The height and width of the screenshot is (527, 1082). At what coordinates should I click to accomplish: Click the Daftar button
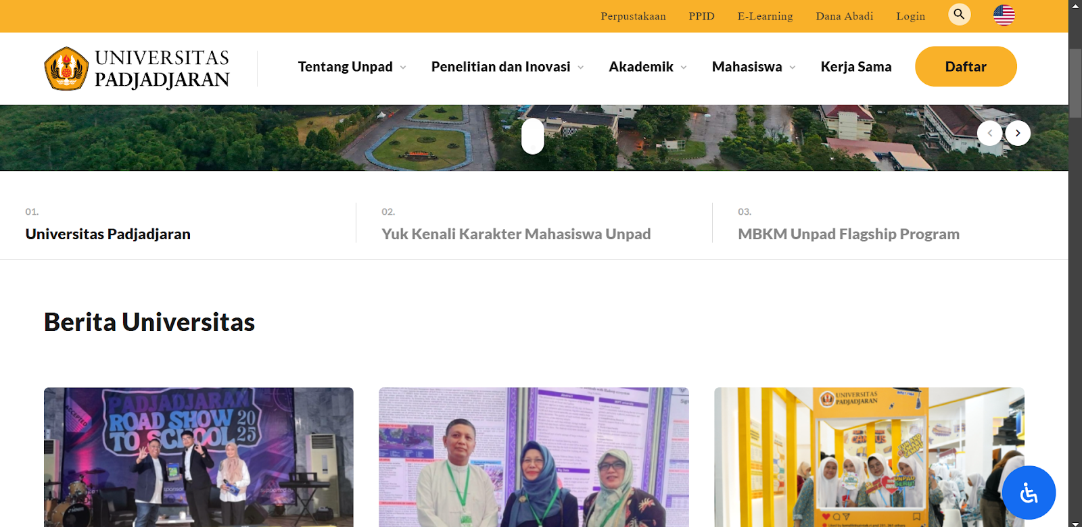click(x=966, y=66)
